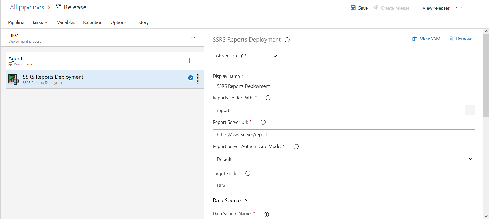This screenshot has width=489, height=219.
Task: Go to the History tab
Action: click(x=142, y=22)
